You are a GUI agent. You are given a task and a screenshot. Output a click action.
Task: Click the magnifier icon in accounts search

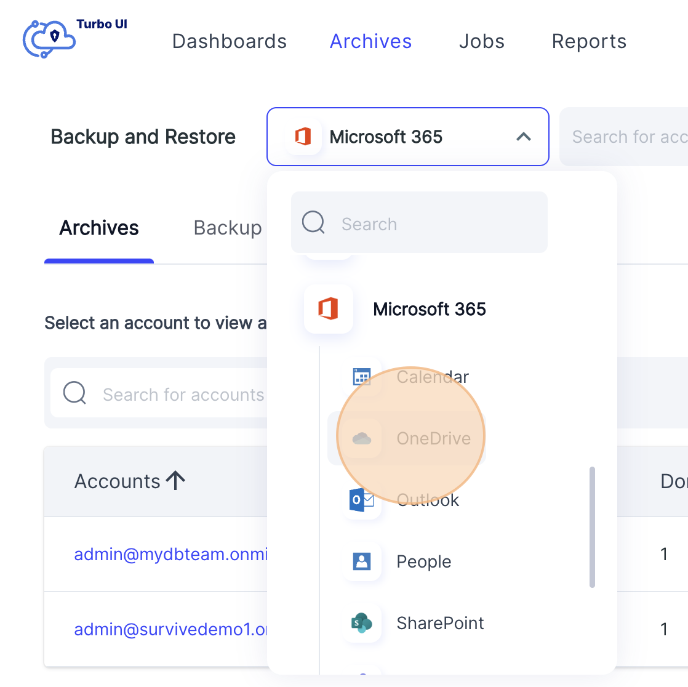coord(74,393)
